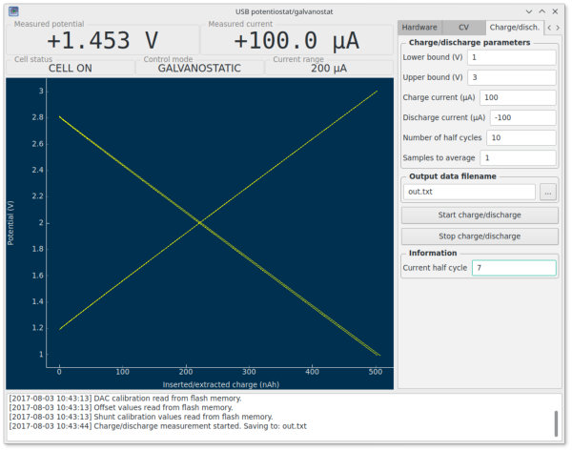
Task: Focus the Lower bound (V) field
Action: point(512,57)
